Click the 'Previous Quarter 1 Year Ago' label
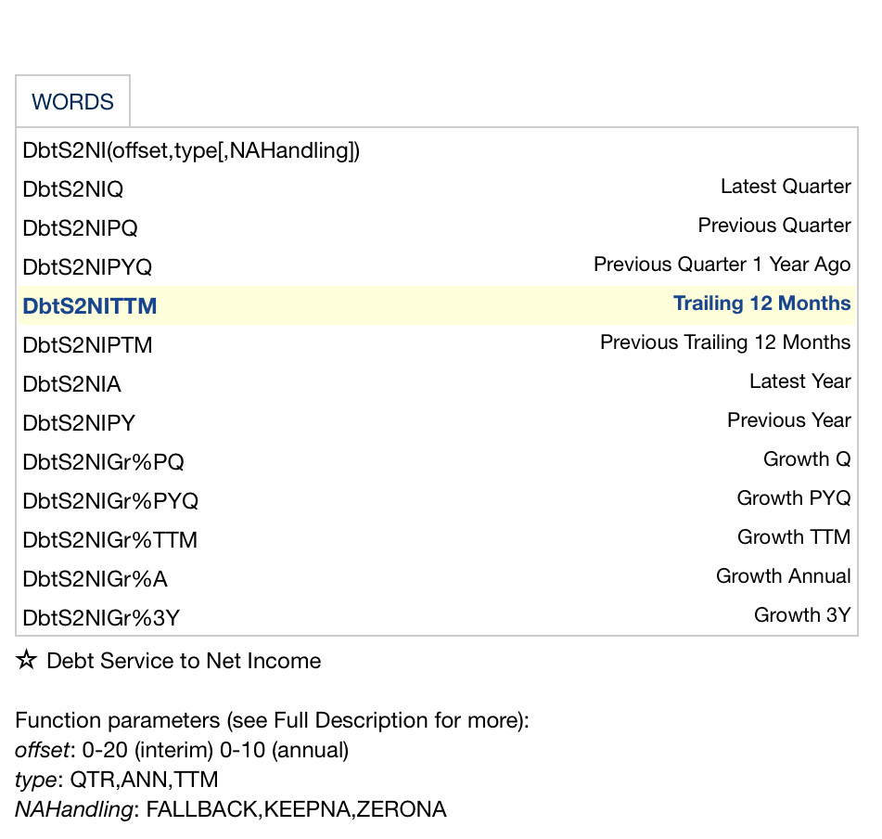Screen dimensions: 882x839 pyautogui.click(x=722, y=265)
